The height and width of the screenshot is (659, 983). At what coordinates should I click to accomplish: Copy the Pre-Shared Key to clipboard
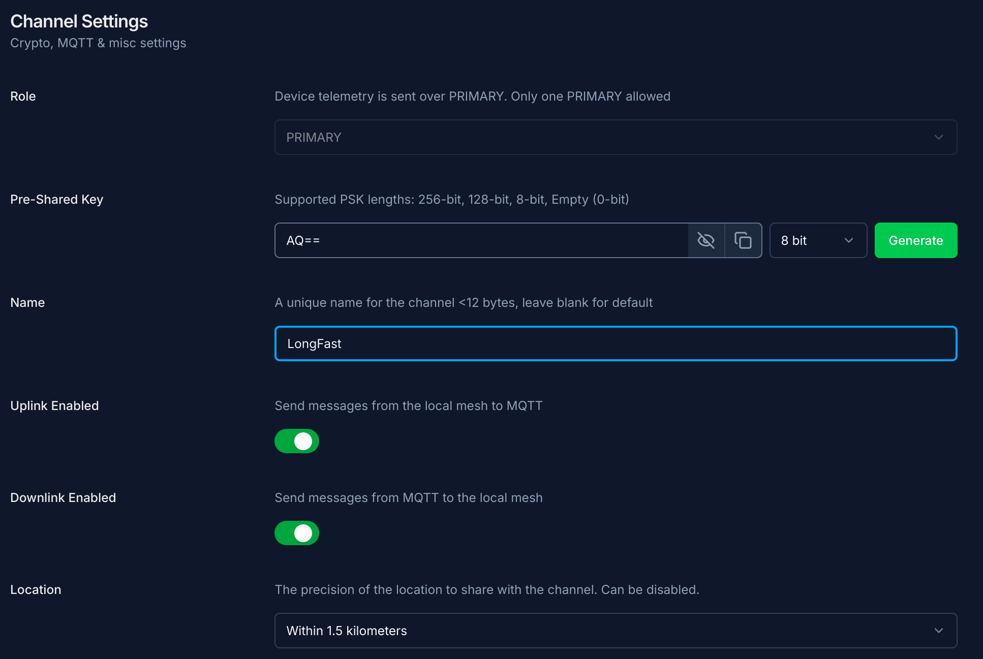pyautogui.click(x=743, y=240)
